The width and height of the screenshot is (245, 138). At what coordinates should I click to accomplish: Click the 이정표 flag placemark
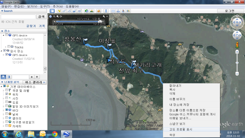109,46
